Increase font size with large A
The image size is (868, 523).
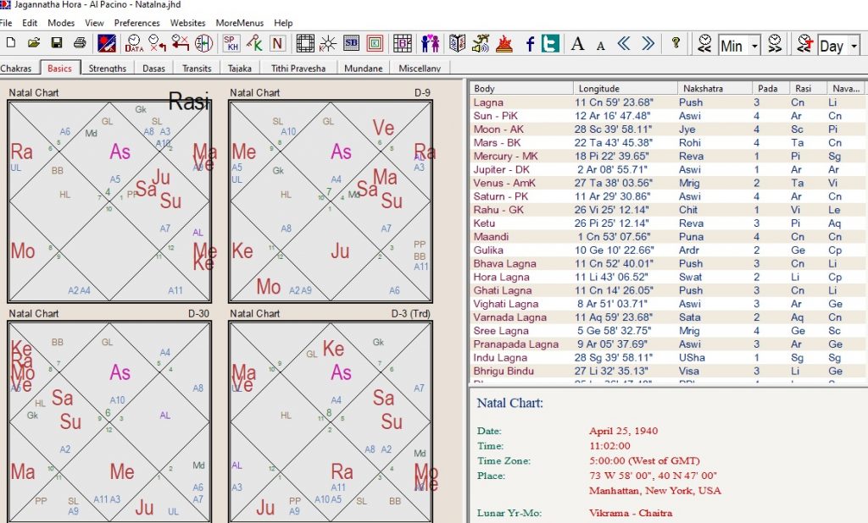[577, 43]
